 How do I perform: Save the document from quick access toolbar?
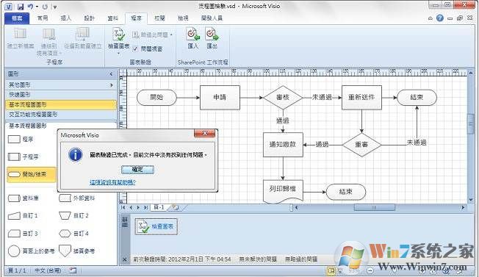tap(20, 7)
